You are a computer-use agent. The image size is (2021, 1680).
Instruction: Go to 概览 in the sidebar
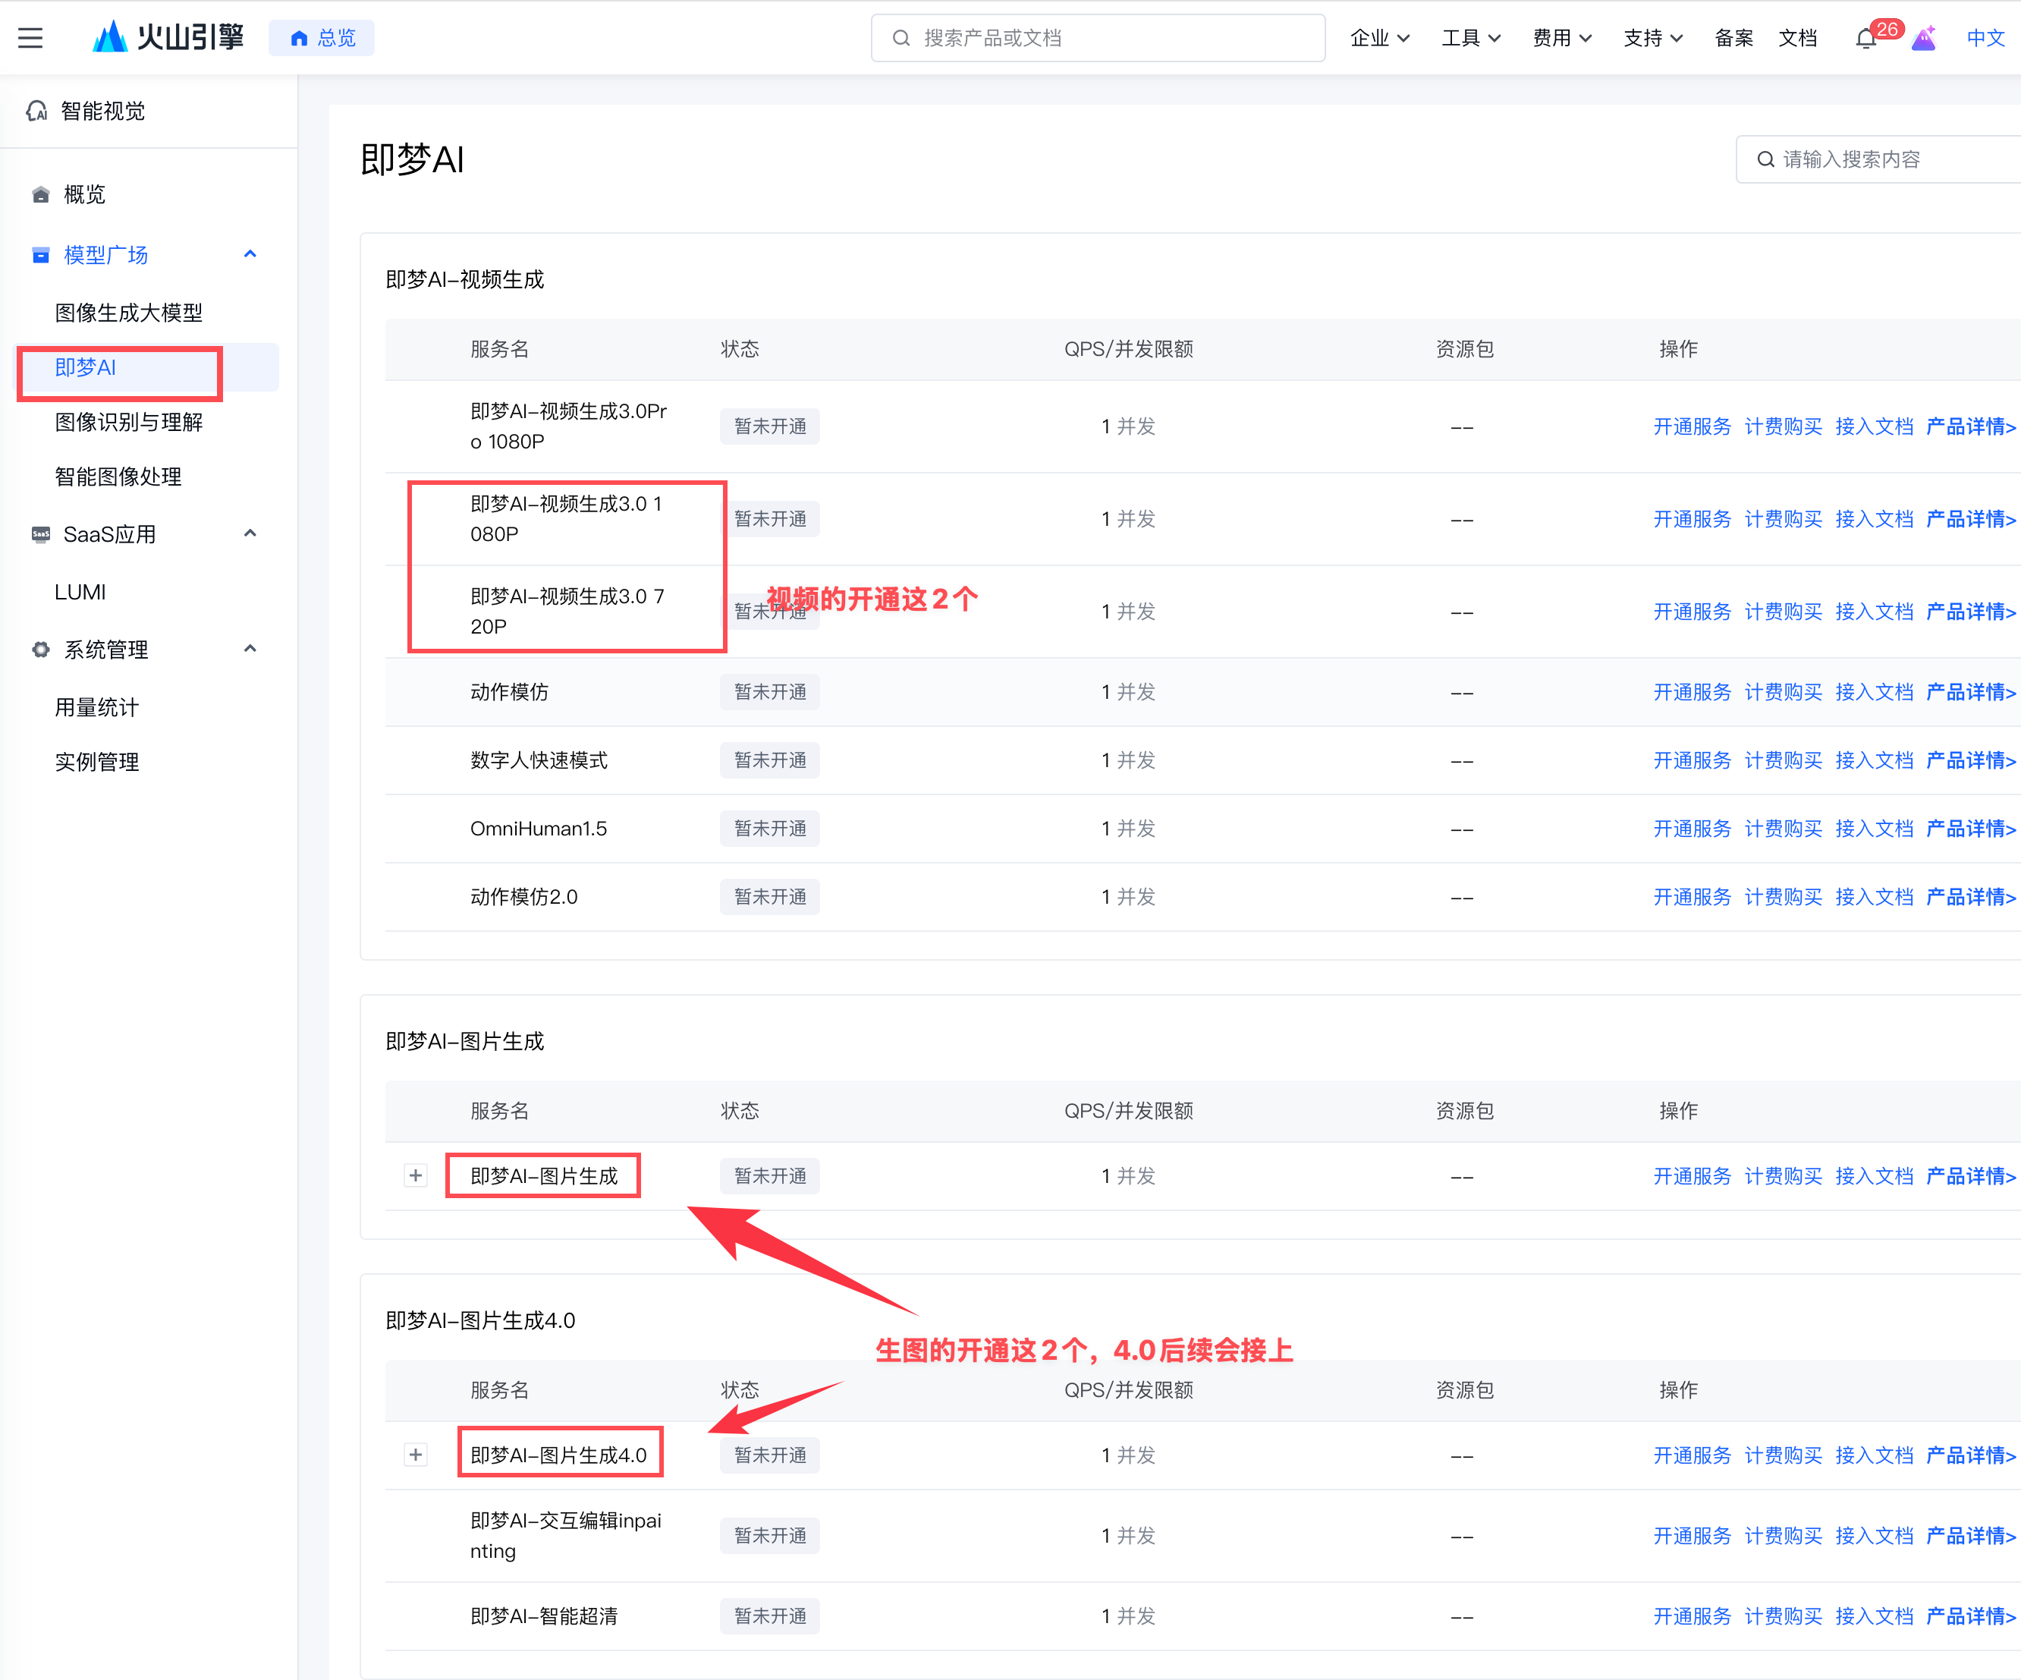click(x=85, y=196)
